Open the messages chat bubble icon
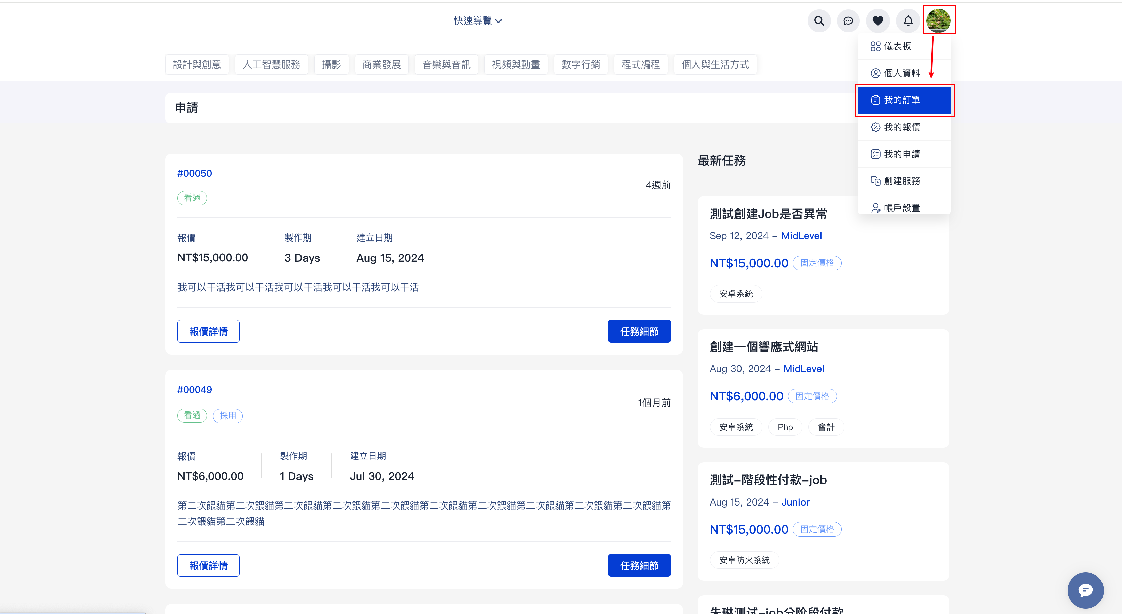This screenshot has width=1122, height=614. 848,21
